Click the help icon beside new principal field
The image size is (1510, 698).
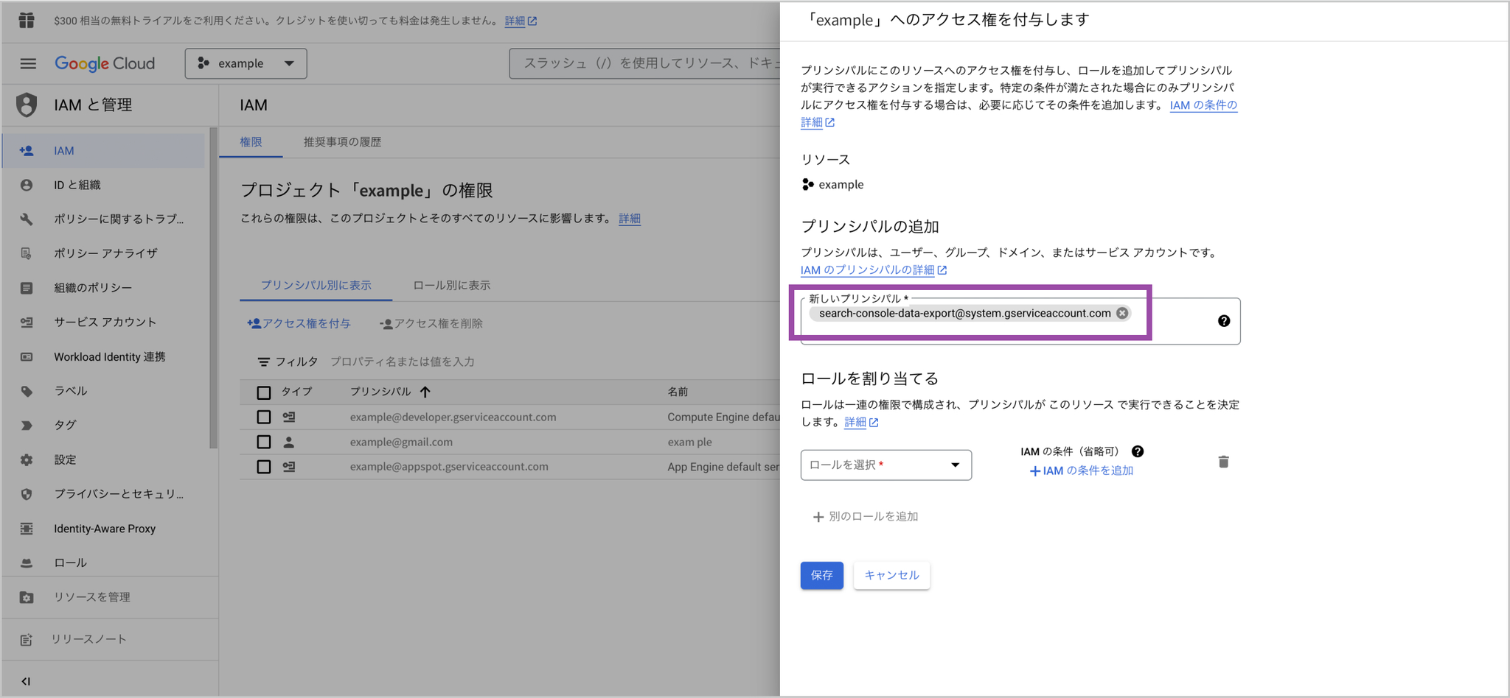coord(1224,321)
